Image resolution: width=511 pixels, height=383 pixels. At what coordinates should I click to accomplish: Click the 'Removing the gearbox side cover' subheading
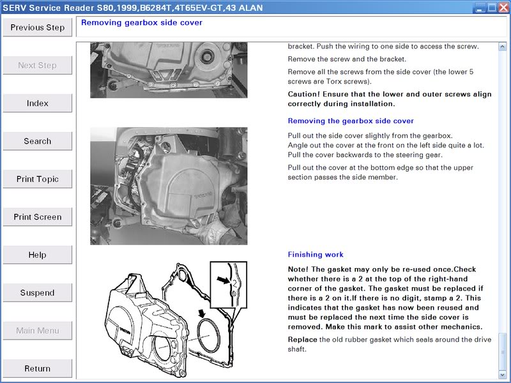pyautogui.click(x=351, y=121)
